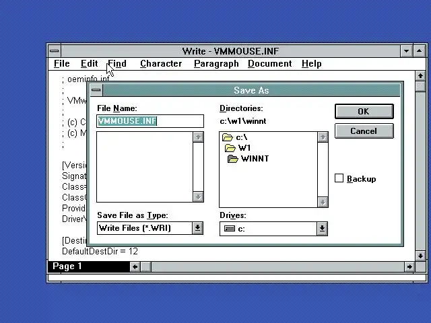Image resolution: width=431 pixels, height=323 pixels.
Task: Click the WINNT open folder icon
Action: click(233, 159)
